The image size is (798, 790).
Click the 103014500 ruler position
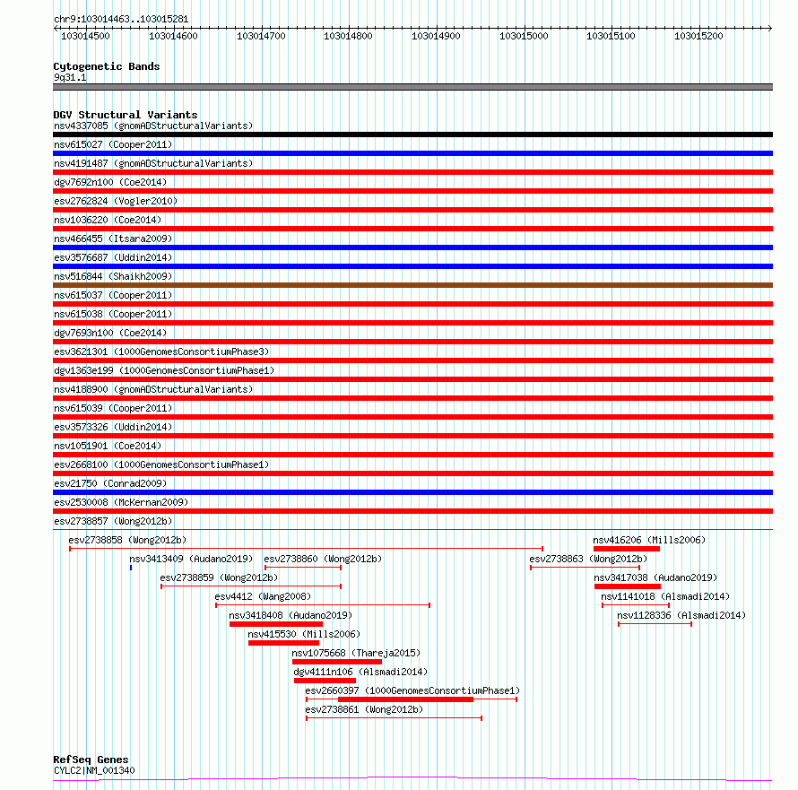click(85, 36)
